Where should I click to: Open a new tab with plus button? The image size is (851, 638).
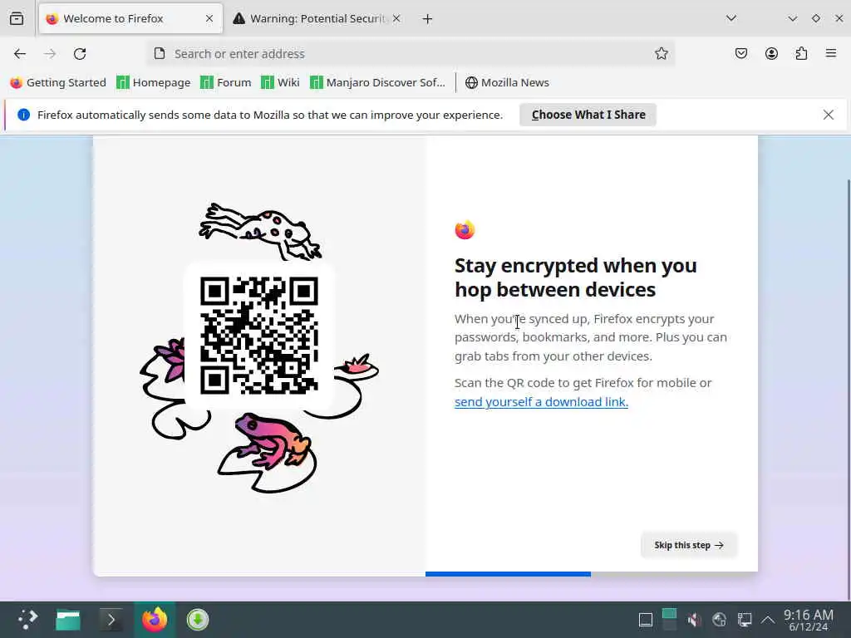click(428, 19)
